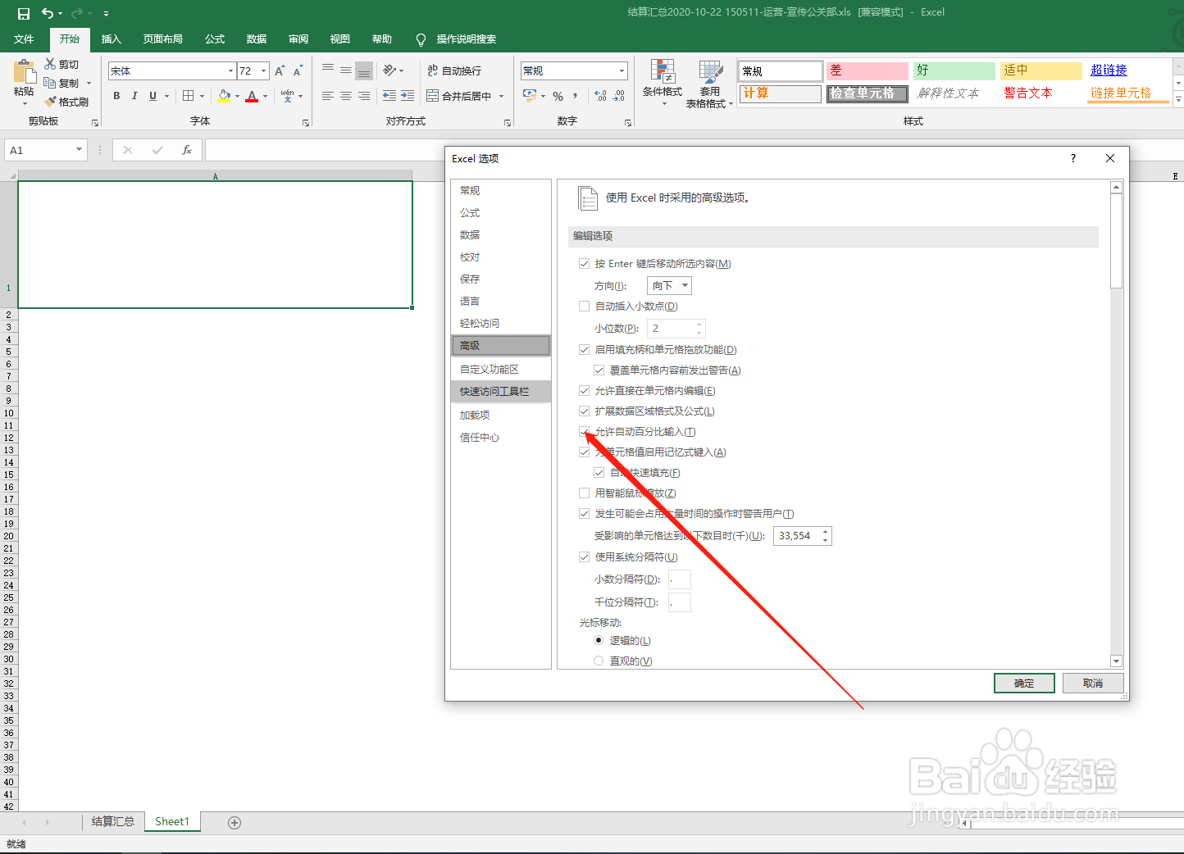1184x854 pixels.
Task: Toggle use system separators checkbox
Action: (584, 557)
